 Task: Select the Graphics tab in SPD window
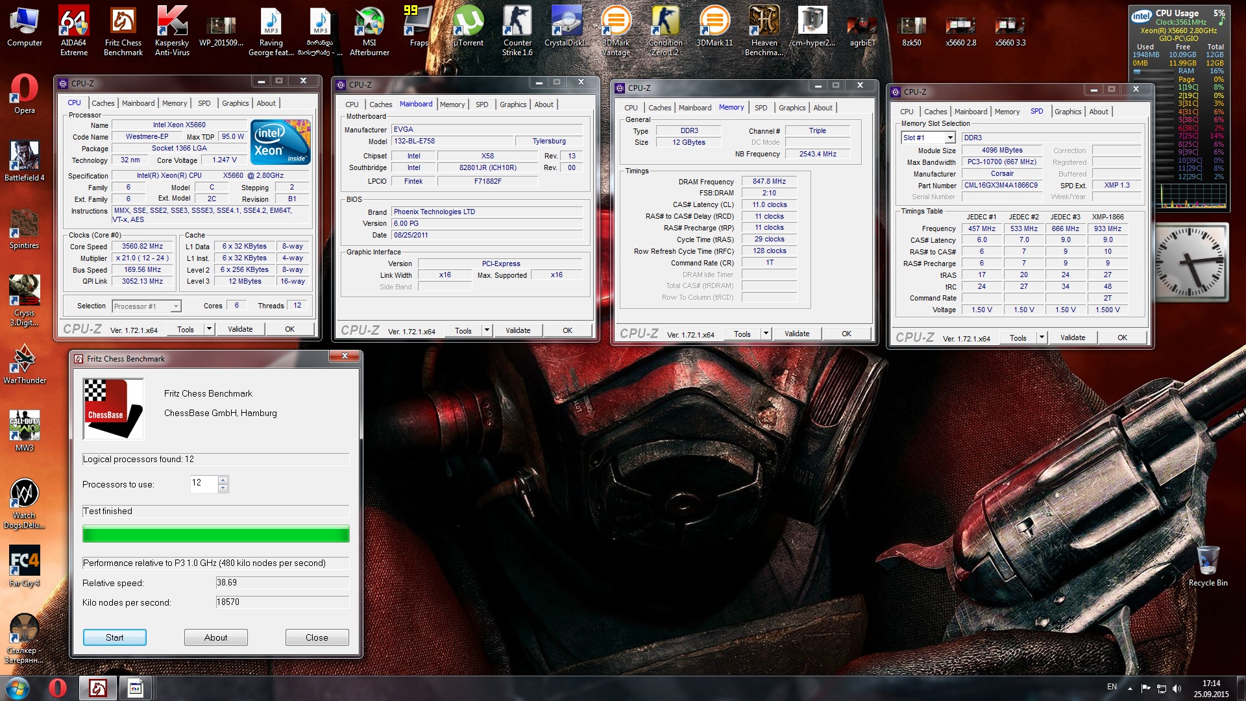click(1068, 112)
